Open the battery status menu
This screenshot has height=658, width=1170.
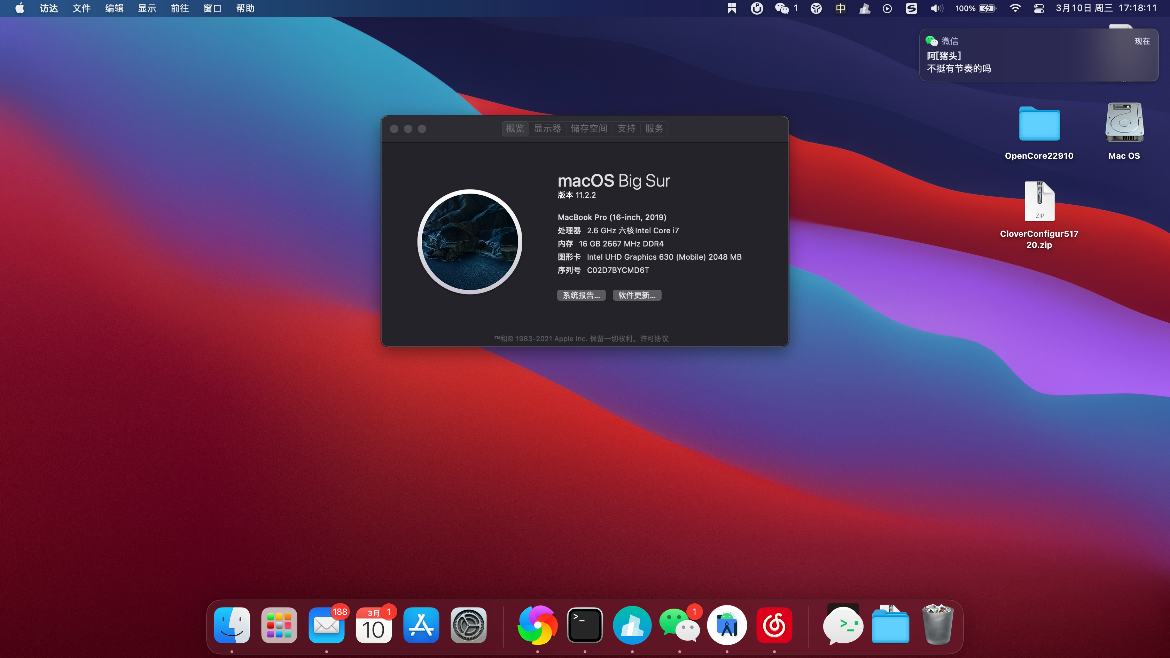point(976,8)
